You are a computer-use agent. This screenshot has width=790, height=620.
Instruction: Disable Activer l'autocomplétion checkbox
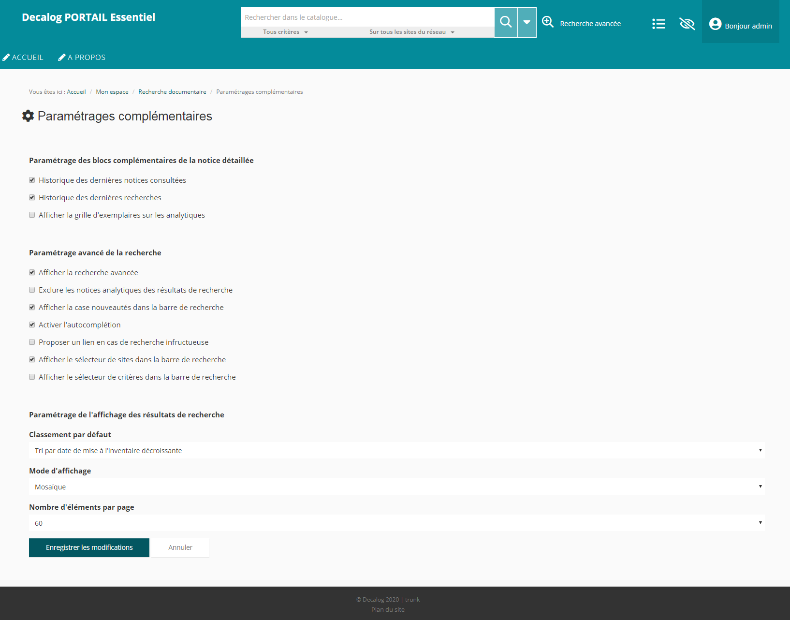[32, 325]
